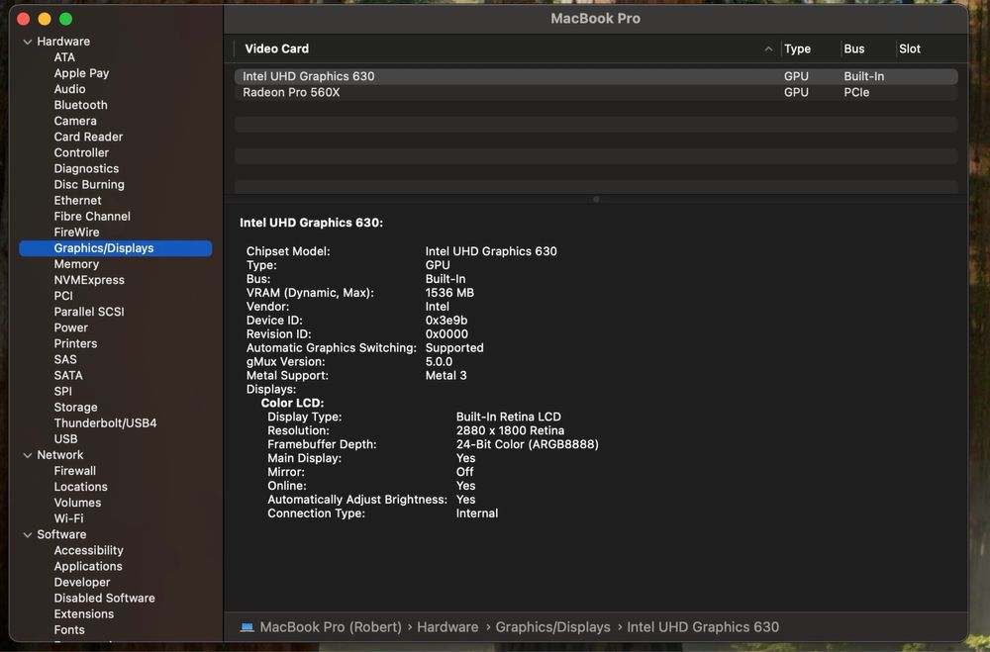Collapse the Software section chevron
This screenshot has height=652, width=990.
(27, 534)
